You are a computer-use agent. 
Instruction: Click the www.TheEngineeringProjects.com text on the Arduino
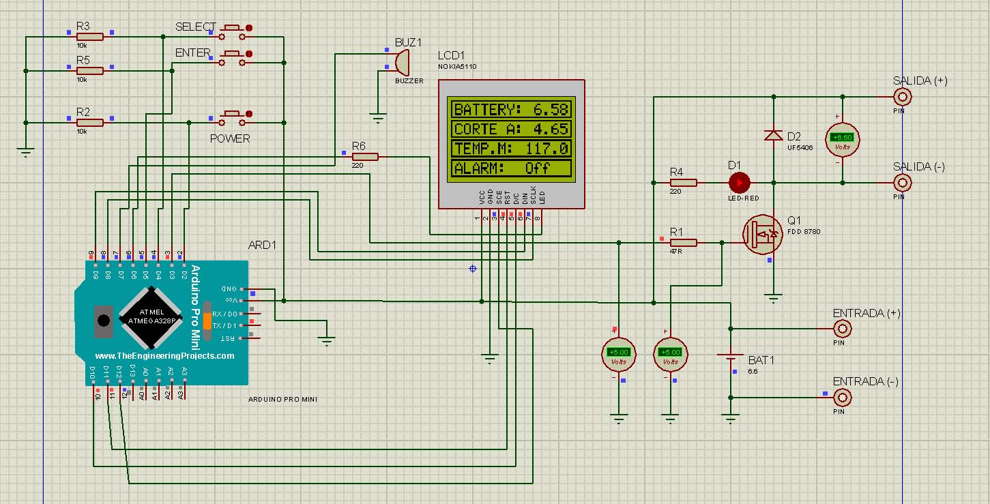point(164,356)
